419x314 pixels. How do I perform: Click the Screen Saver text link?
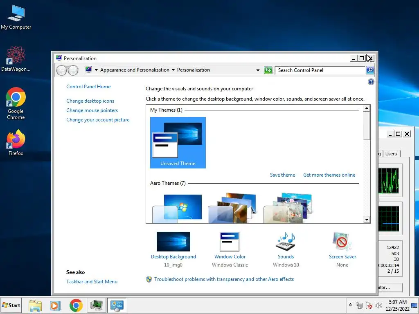coord(342,257)
